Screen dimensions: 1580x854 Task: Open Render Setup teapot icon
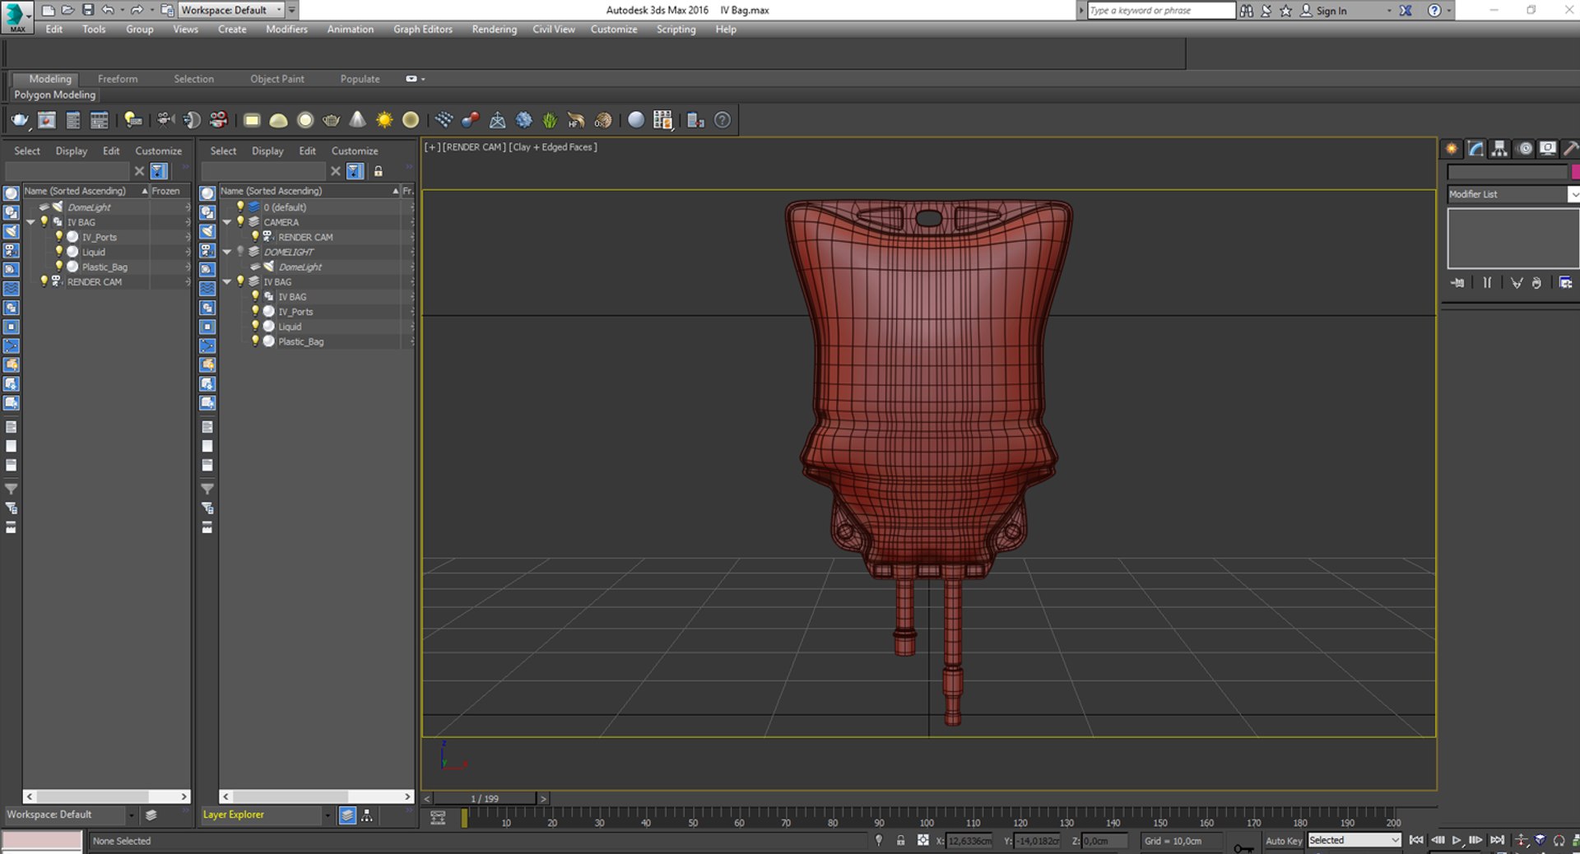click(20, 120)
